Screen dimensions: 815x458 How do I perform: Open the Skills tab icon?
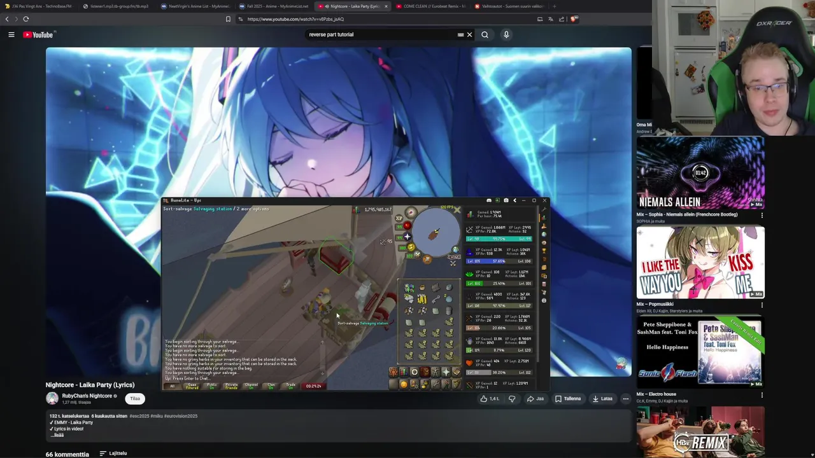pos(404,372)
